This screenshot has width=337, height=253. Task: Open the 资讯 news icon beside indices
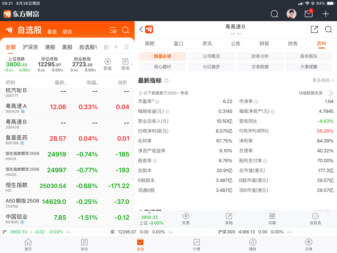click(x=125, y=64)
